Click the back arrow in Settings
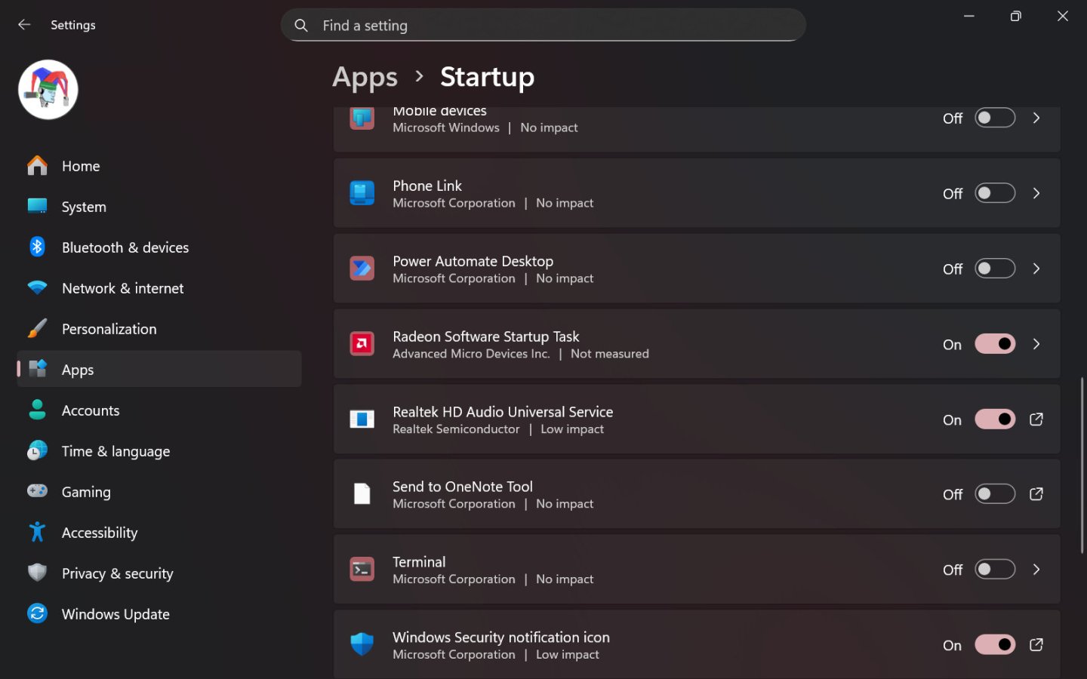 [24, 25]
